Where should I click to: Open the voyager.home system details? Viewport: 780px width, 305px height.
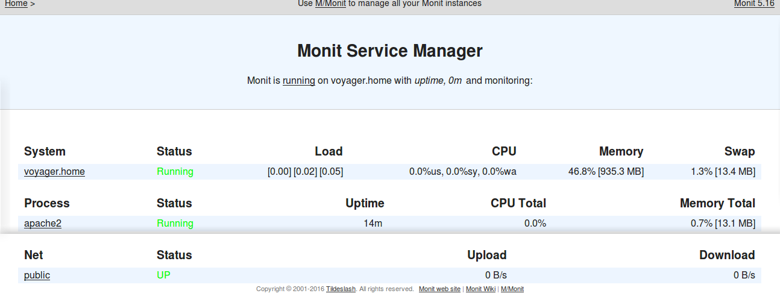click(54, 171)
